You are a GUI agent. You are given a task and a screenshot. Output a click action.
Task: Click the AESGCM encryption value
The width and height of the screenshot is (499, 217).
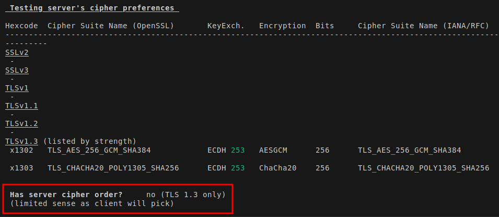pyautogui.click(x=273, y=150)
